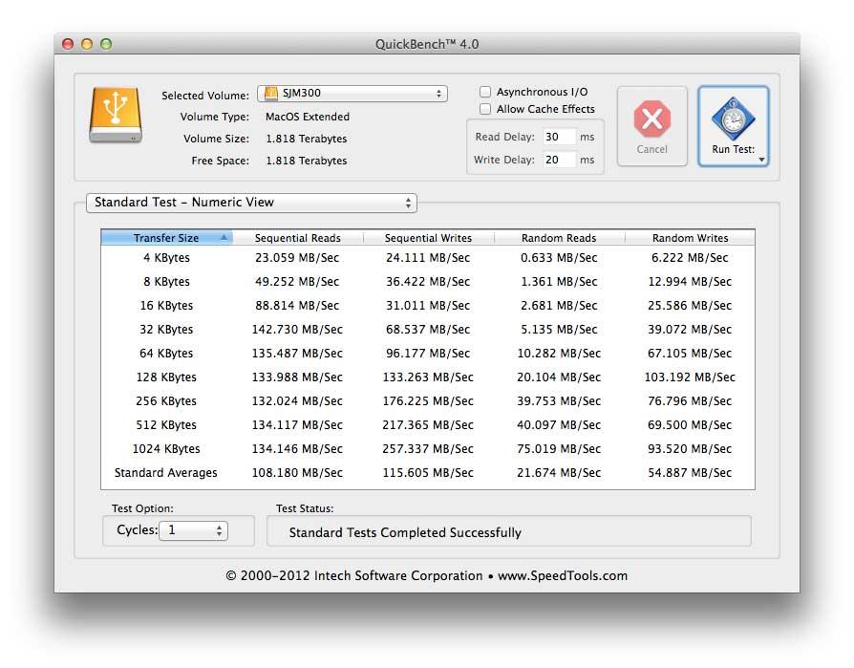Click the 0.633 MB/Sec cell

(559, 258)
